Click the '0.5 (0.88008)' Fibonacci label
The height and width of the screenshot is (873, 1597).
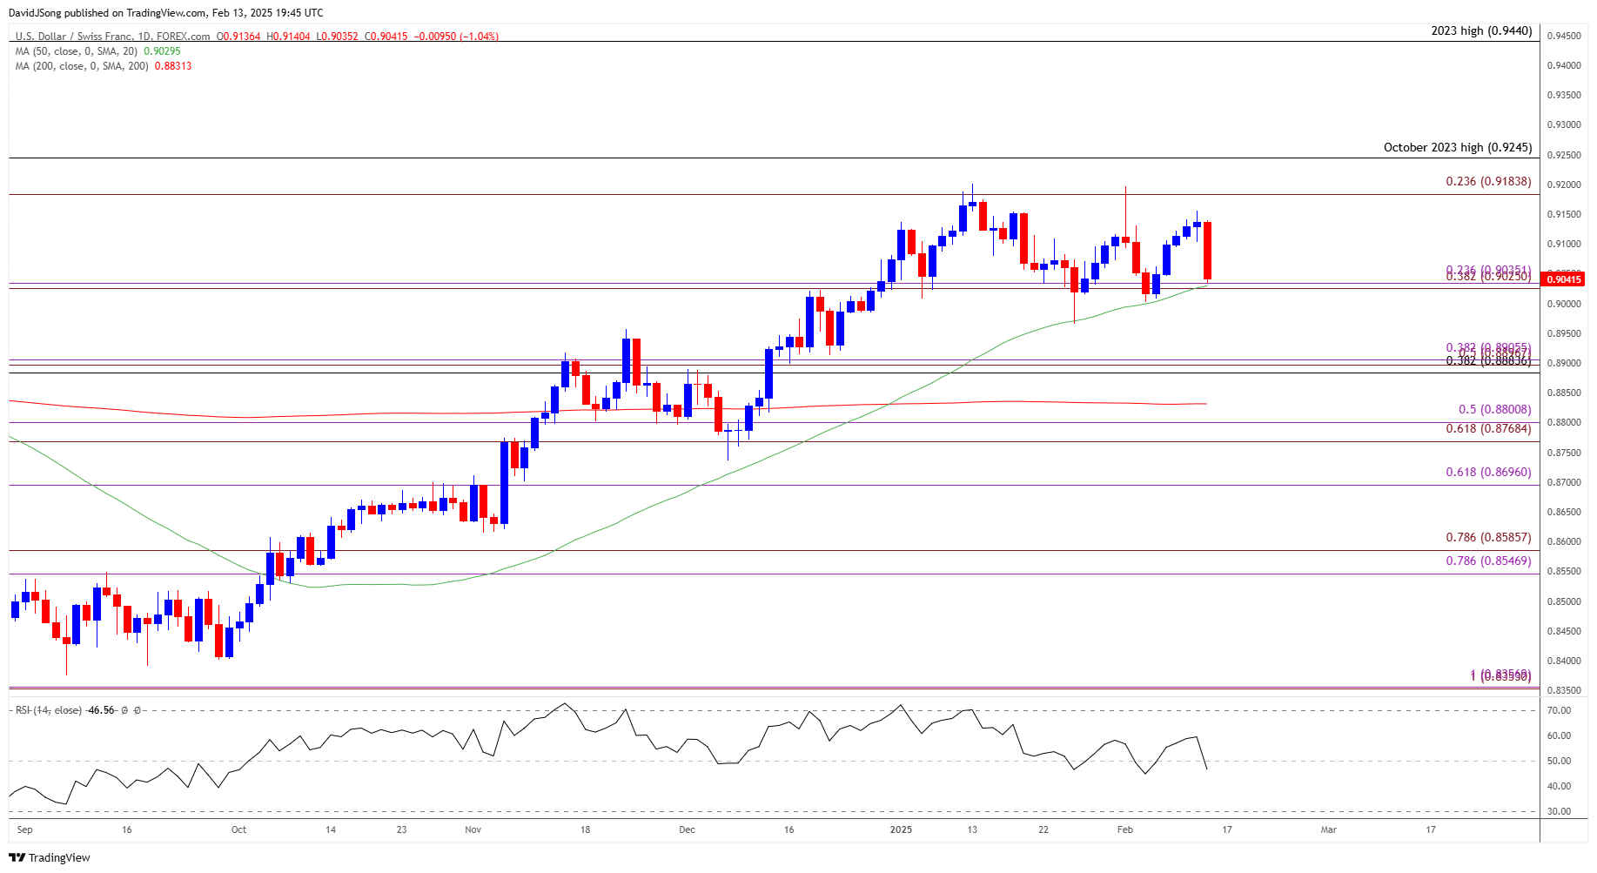click(1494, 409)
